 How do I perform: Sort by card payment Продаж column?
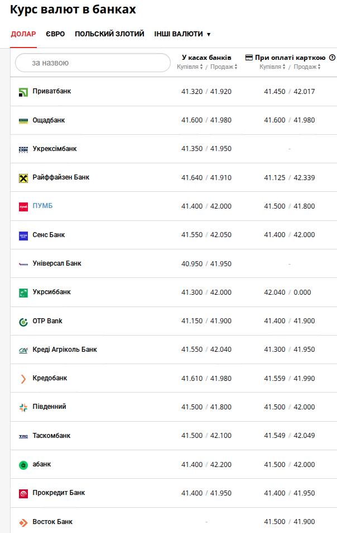point(307,67)
